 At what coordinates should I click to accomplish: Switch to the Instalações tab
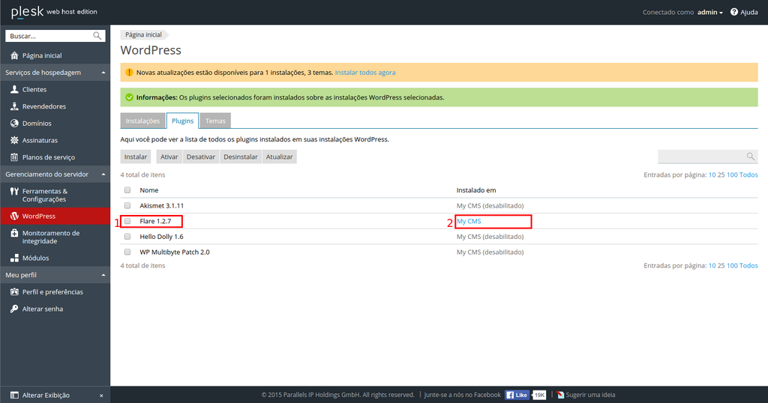pos(142,121)
